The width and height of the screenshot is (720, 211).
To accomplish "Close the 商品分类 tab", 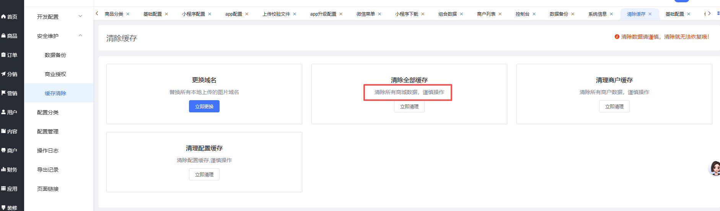I will pyautogui.click(x=128, y=14).
